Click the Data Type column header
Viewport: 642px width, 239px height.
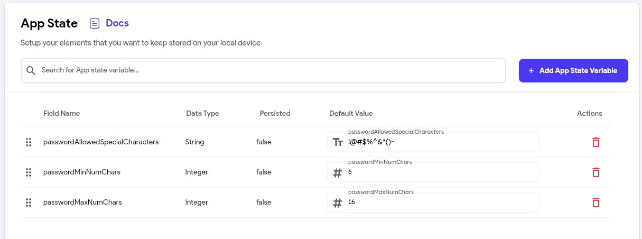point(202,113)
